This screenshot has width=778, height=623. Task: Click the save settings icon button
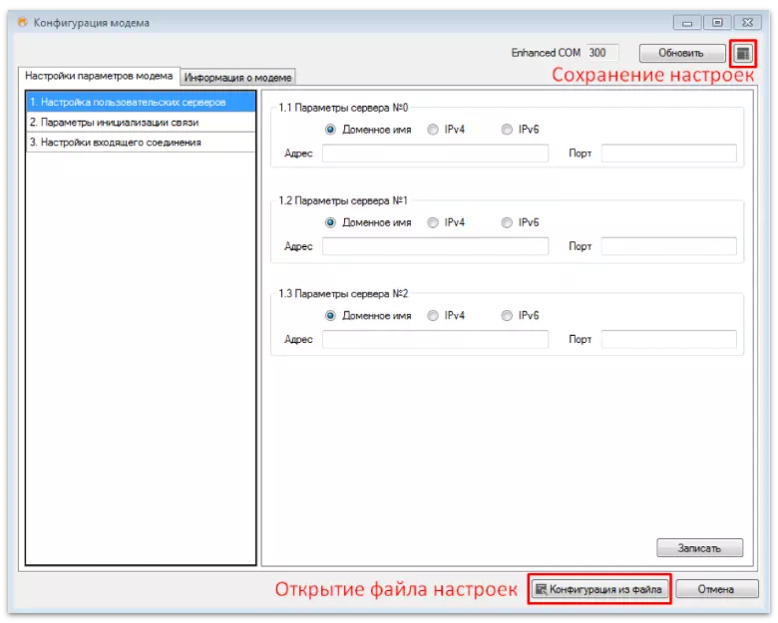[741, 53]
